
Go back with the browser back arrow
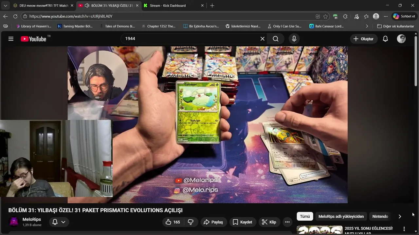[6, 16]
